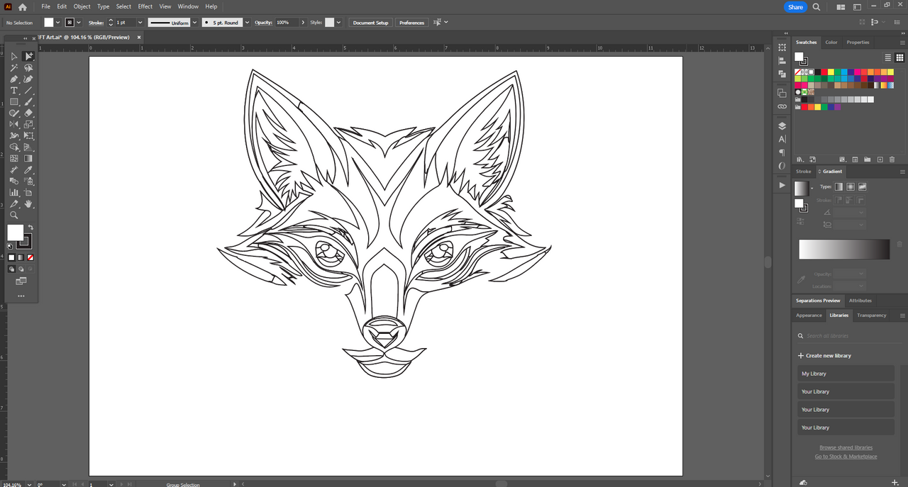Select the Paintbrush tool
908x487 pixels.
[x=28, y=102]
